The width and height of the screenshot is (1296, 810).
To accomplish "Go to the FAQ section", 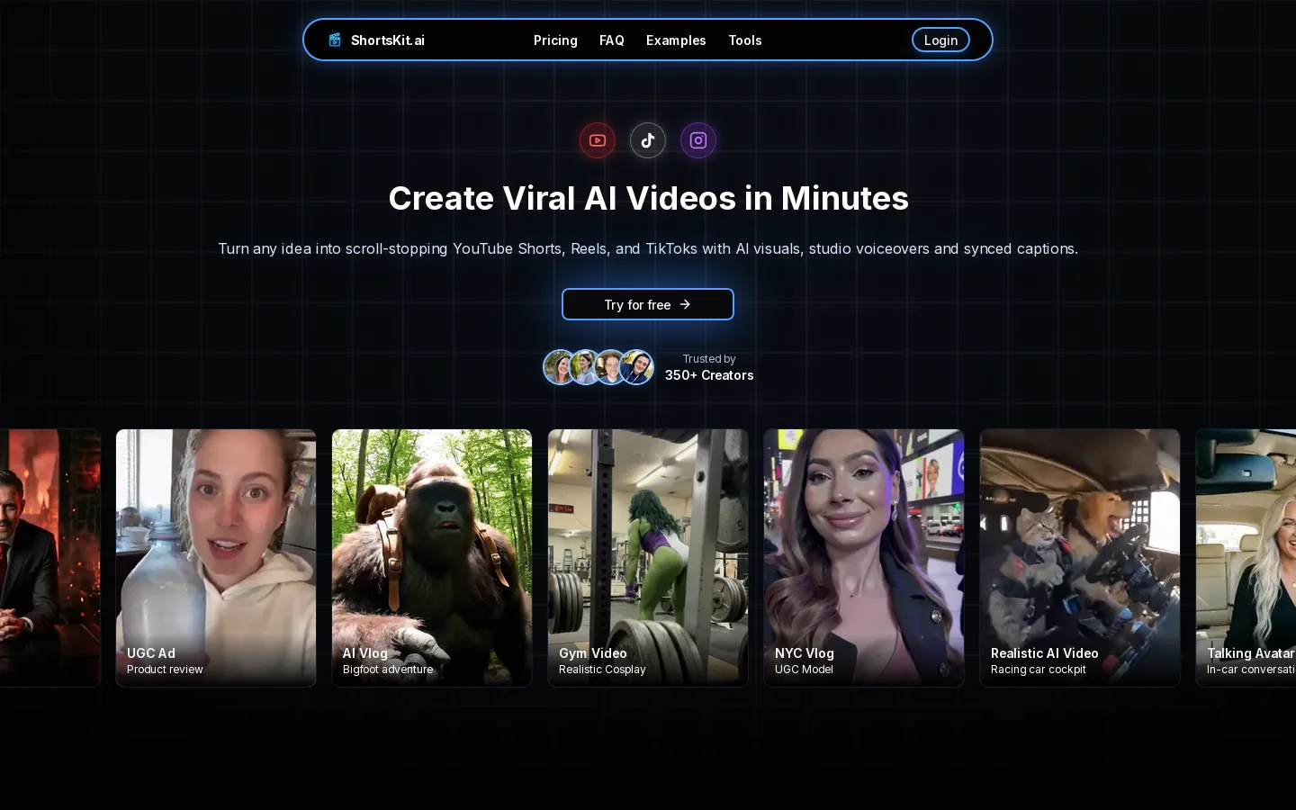I will [612, 40].
